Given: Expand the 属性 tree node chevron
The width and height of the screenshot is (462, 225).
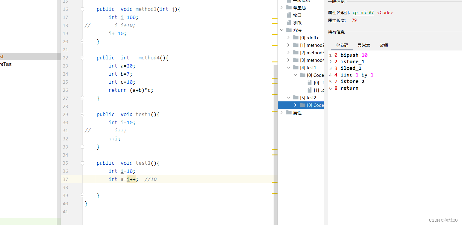Looking at the screenshot, I should (x=281, y=112).
